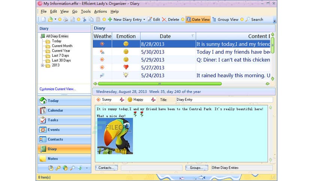313x181 pixels.
Task: Open the Help menu
Action: click(115, 11)
